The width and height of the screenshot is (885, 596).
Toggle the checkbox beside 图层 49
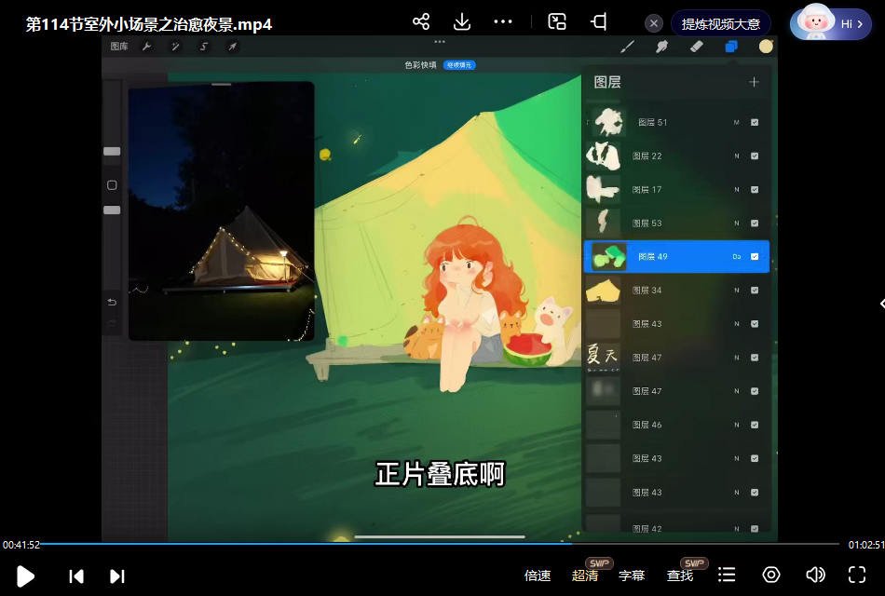[754, 256]
